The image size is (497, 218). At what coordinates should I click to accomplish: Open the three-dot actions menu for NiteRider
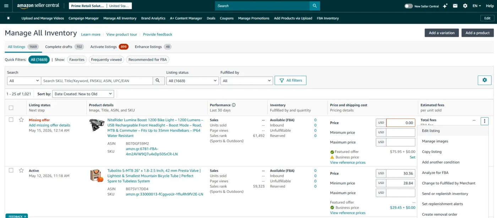[485, 121]
